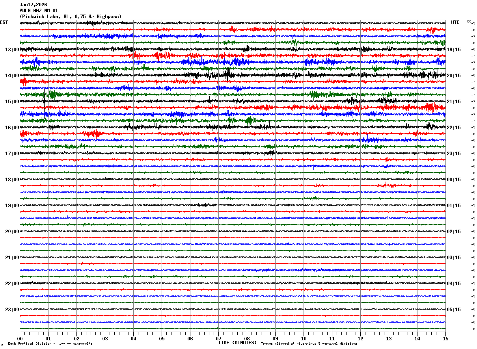Select the 13:00 CST time label

(12, 50)
